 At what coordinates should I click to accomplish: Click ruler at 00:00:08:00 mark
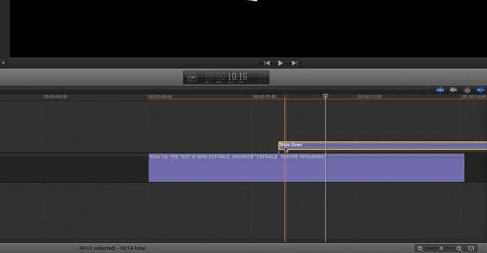coord(160,96)
